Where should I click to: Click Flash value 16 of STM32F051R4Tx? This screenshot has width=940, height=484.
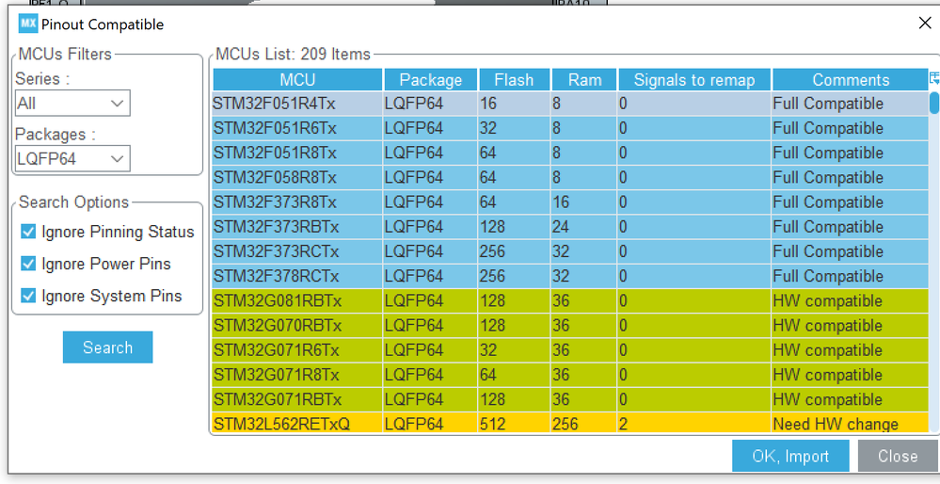tap(514, 104)
